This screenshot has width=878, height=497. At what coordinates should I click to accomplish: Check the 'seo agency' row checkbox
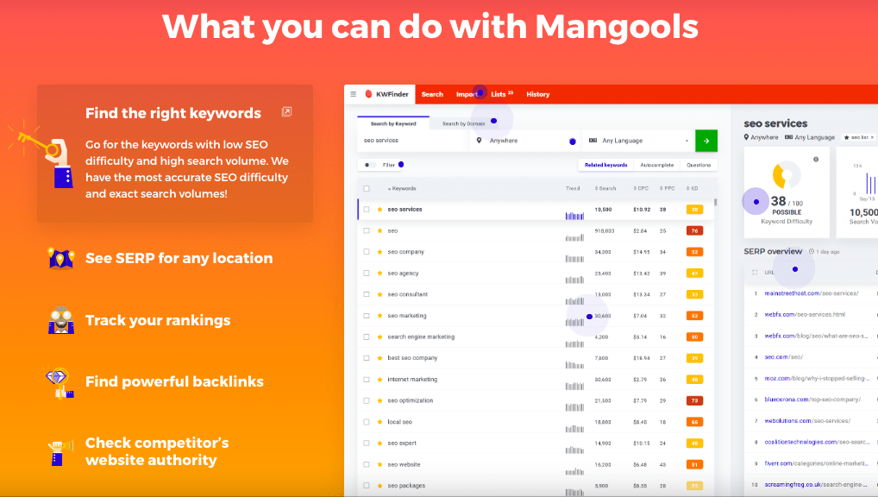click(x=367, y=274)
